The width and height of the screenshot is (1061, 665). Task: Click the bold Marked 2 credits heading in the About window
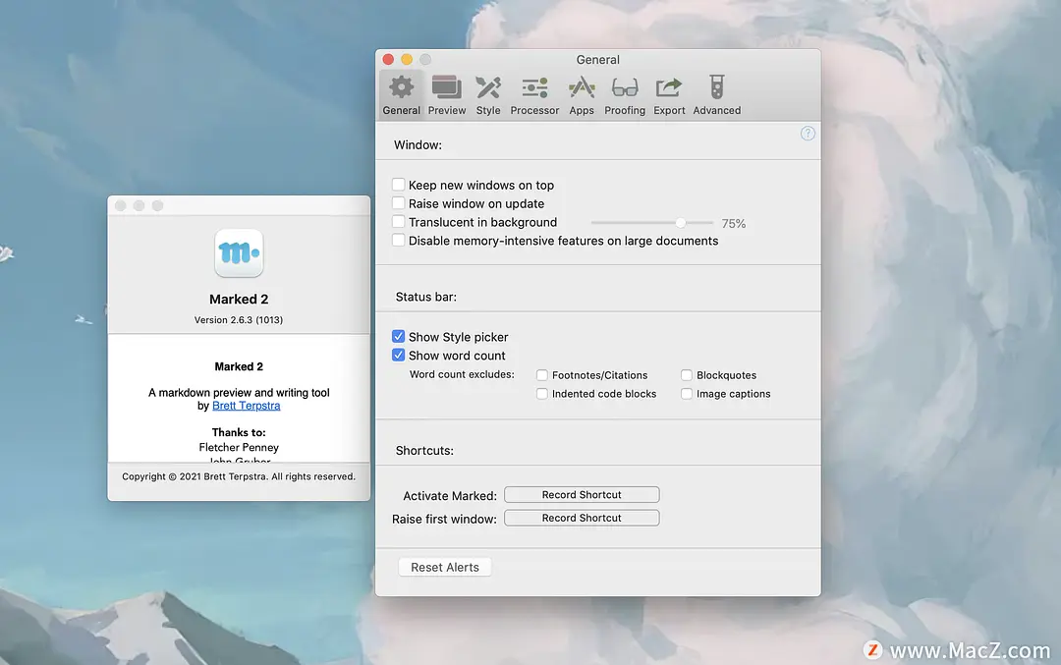click(x=239, y=366)
